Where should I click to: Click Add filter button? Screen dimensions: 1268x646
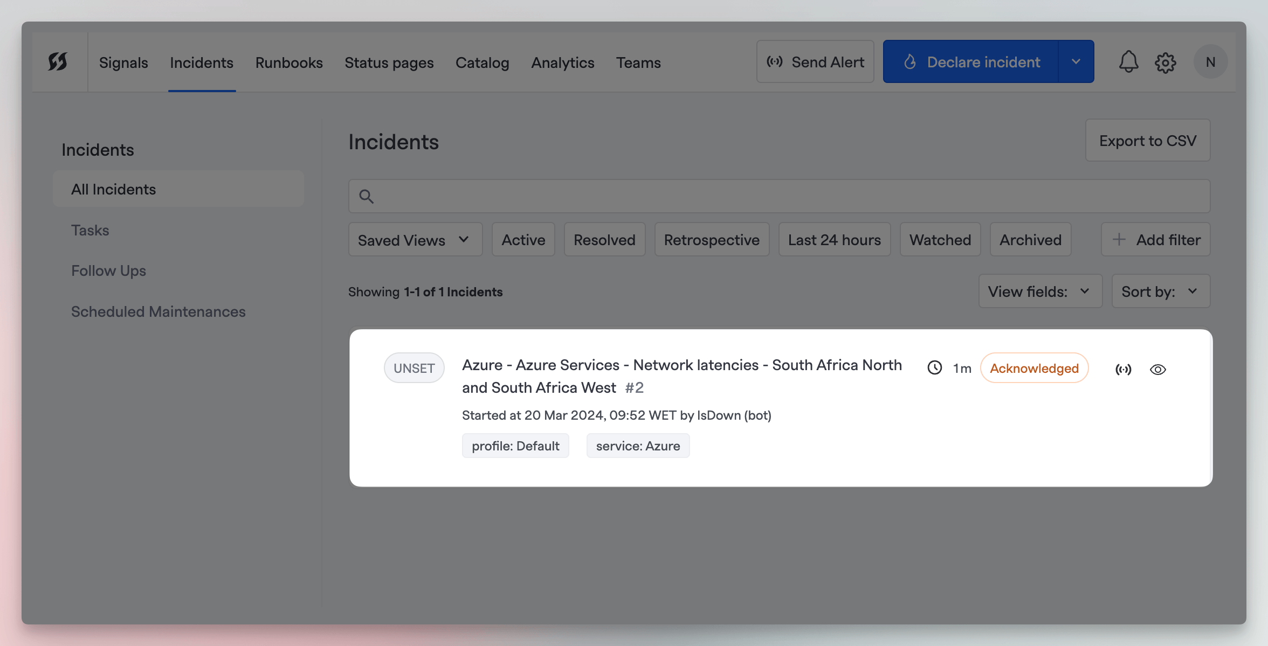[1155, 240]
